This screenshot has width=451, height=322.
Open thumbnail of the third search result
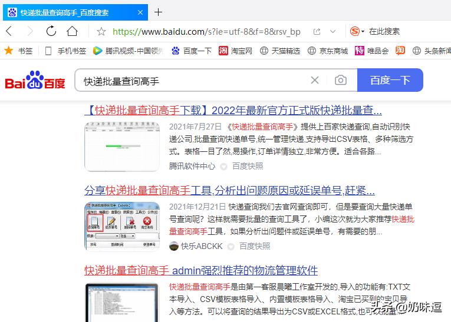click(122, 302)
